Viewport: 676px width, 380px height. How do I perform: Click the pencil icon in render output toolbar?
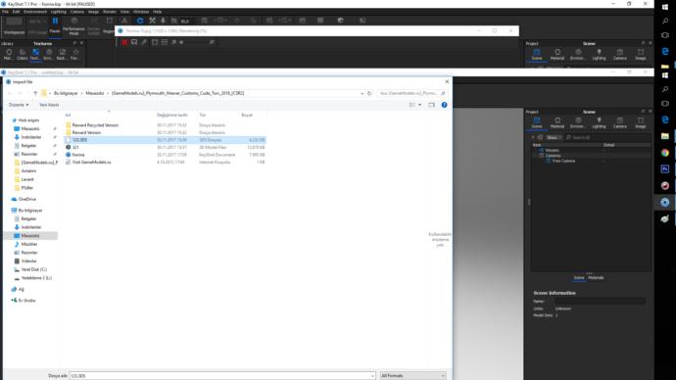[x=144, y=42]
